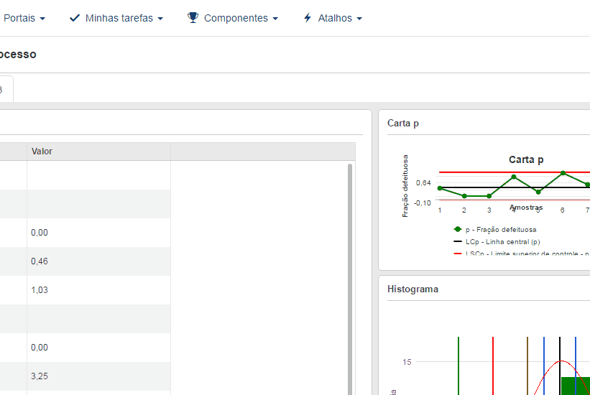
Task: Click the checkmark icon beside Minhas tarefas
Action: [75, 18]
